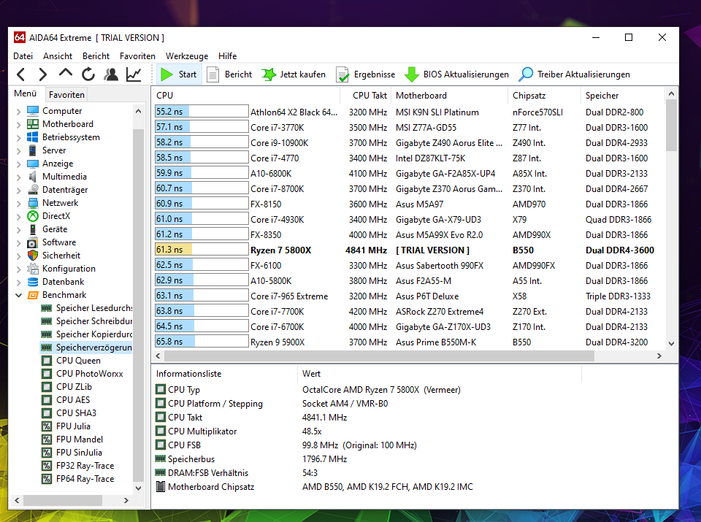Click Treiber Aktualisierungen button
The image size is (701, 522).
point(574,74)
